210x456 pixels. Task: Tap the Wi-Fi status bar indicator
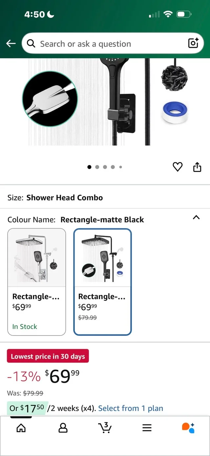(x=168, y=14)
